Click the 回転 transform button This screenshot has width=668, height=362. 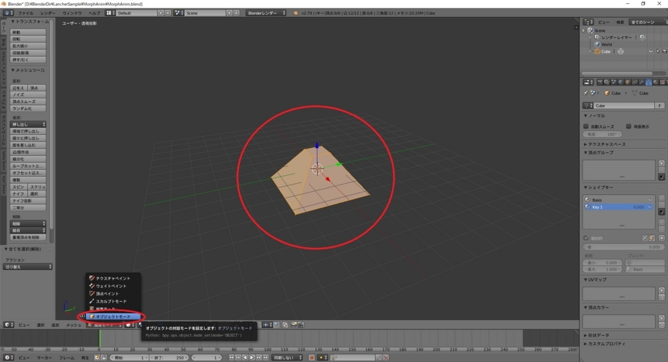click(x=27, y=38)
